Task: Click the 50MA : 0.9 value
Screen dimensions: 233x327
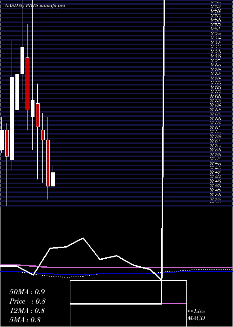Action: [27, 292]
